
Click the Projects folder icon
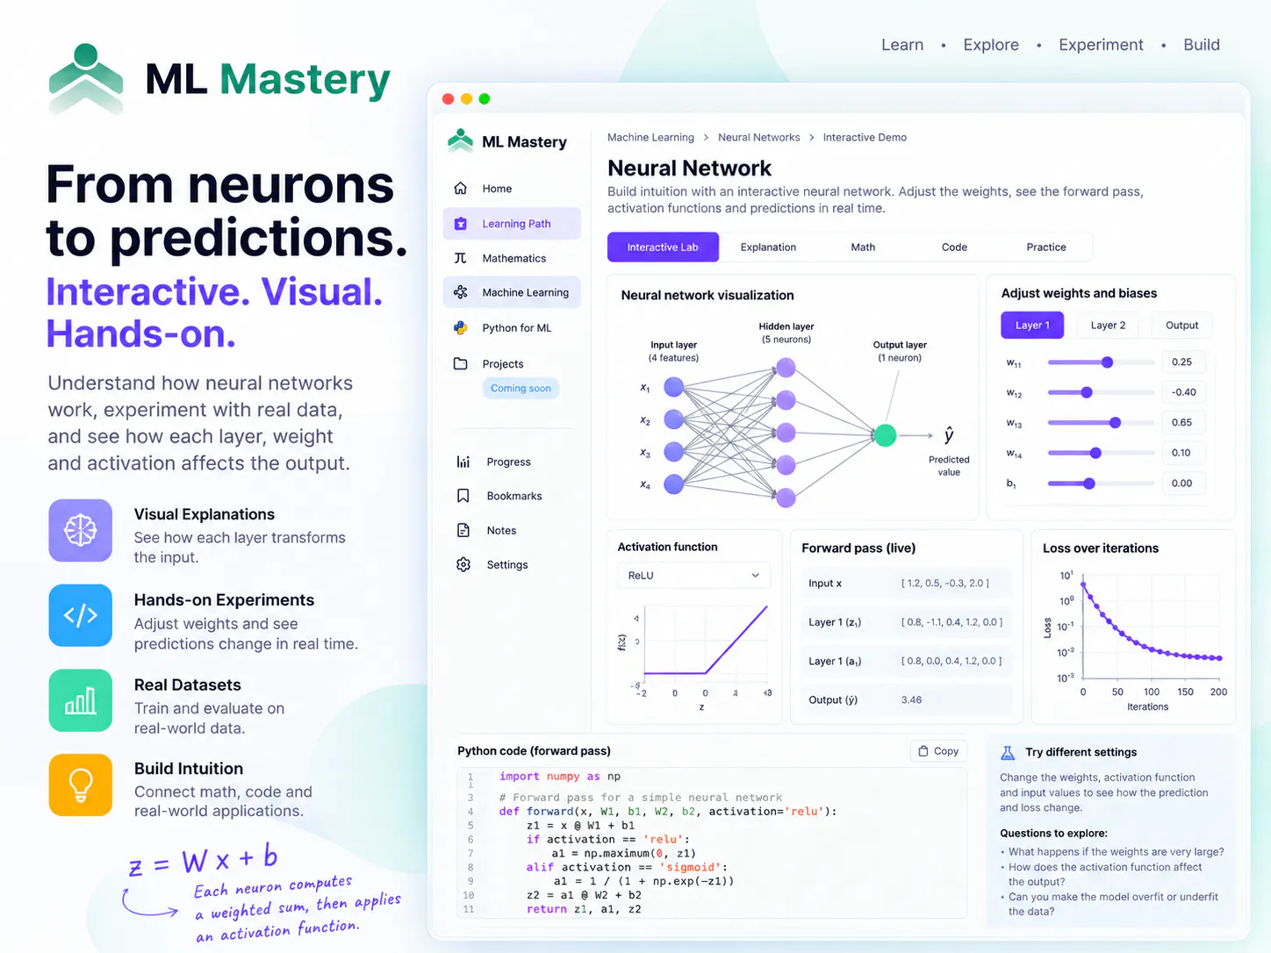click(x=460, y=363)
